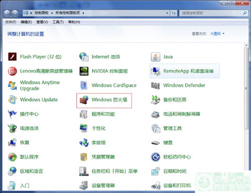
Task: Open the 恢复 icon
Action: tap(13, 142)
